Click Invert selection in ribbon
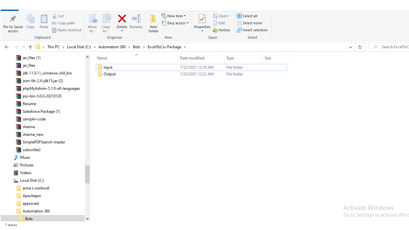Image resolution: width=409 pixels, height=230 pixels. coord(252,30)
